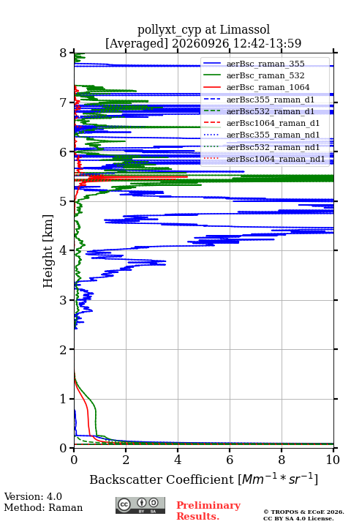
Task: Click the blue aerBsc_raman_355 legend line
Action: (x=212, y=64)
